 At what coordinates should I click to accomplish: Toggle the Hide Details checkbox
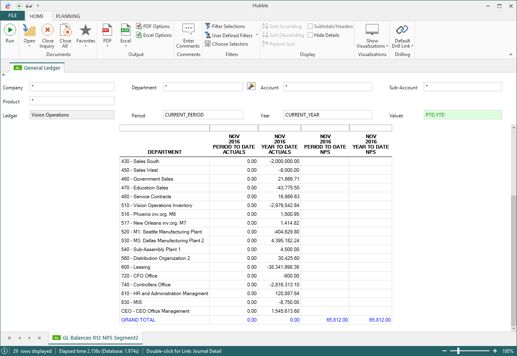[310, 35]
